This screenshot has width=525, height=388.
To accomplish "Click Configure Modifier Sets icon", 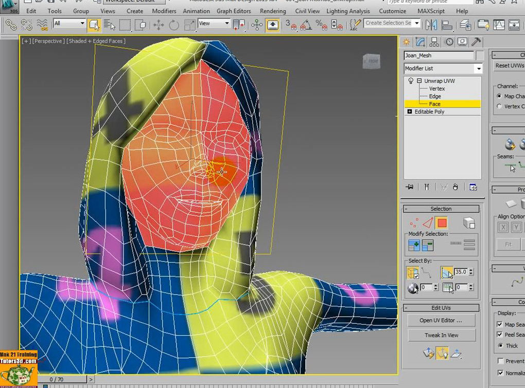I will [473, 187].
